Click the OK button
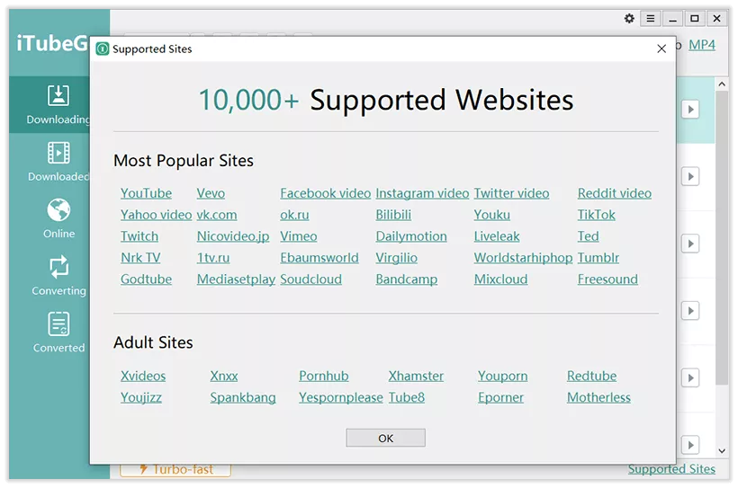 click(385, 438)
